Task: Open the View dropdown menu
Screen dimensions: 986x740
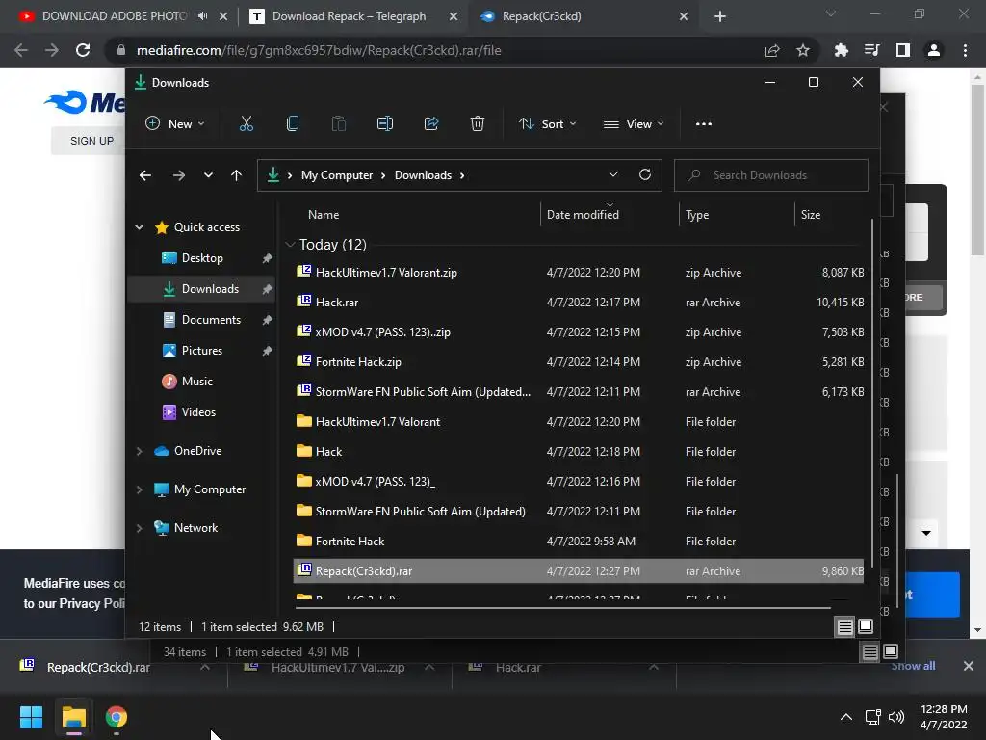Action: point(634,124)
